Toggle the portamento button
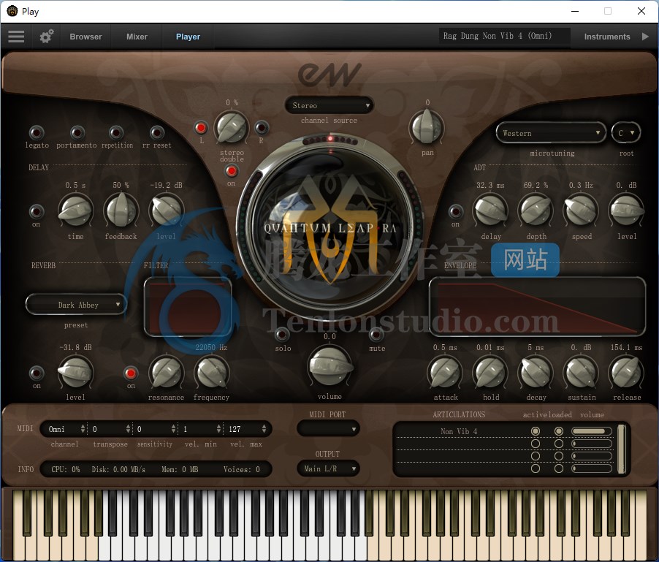The image size is (659, 562). click(77, 132)
